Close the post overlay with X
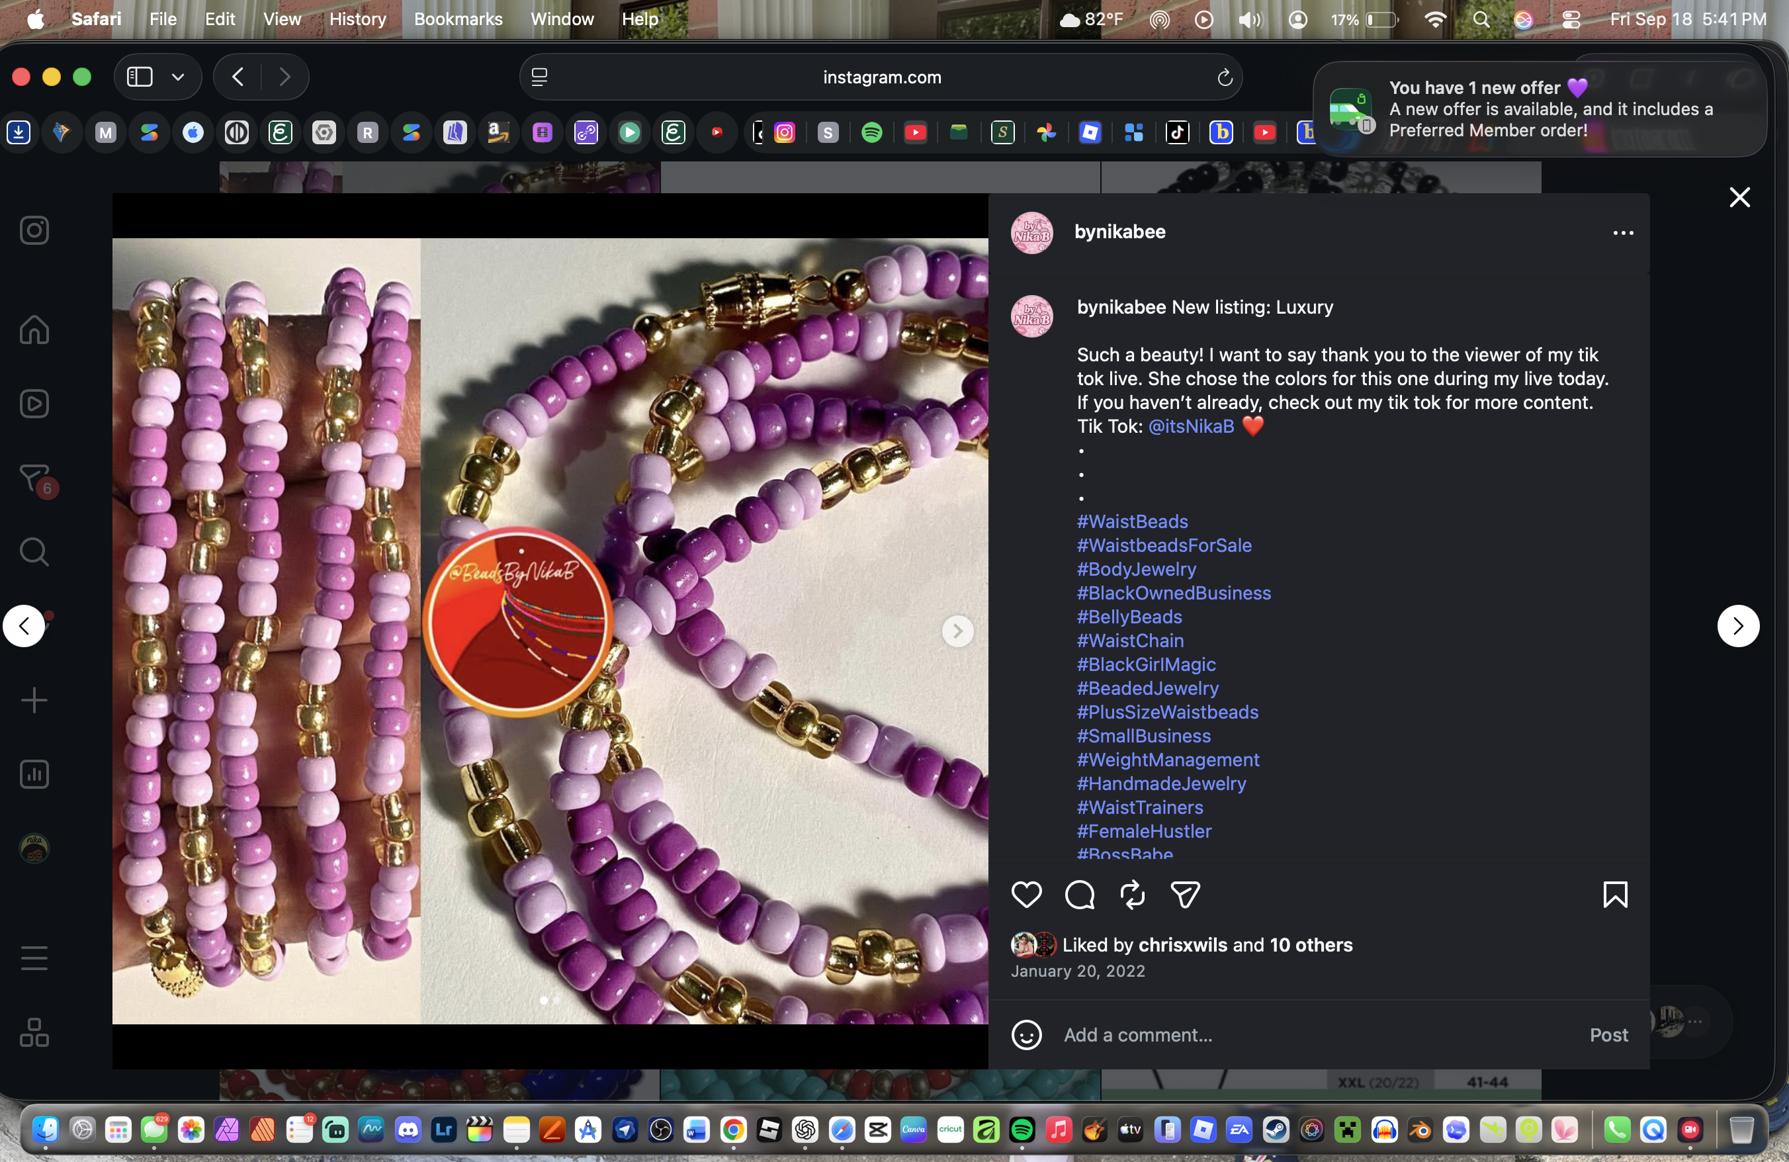Screen dimensions: 1789x1162 (1740, 197)
